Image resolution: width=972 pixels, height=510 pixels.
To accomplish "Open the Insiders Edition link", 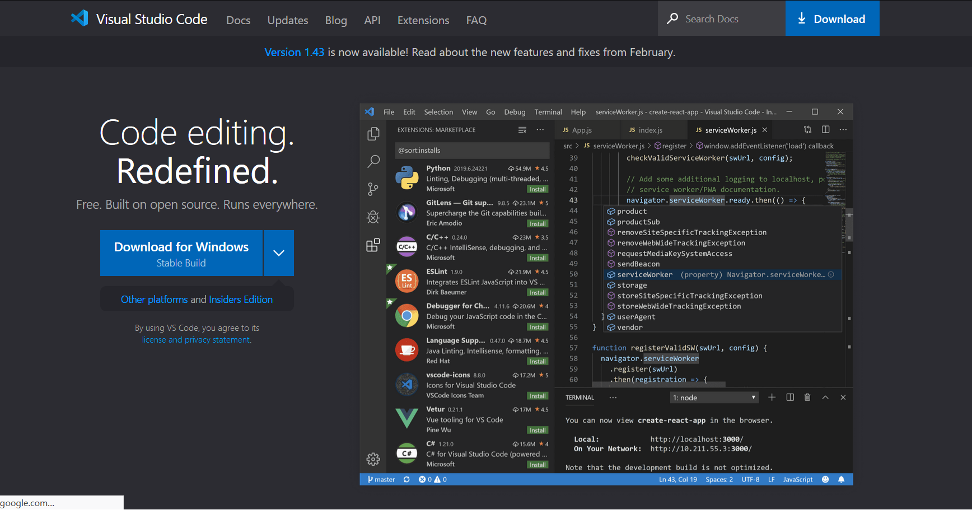I will tap(241, 300).
